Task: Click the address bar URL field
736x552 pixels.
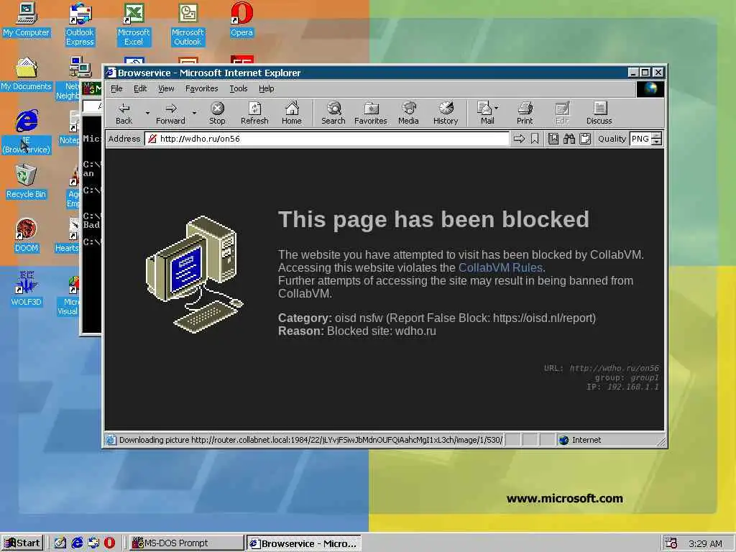Action: click(x=327, y=139)
